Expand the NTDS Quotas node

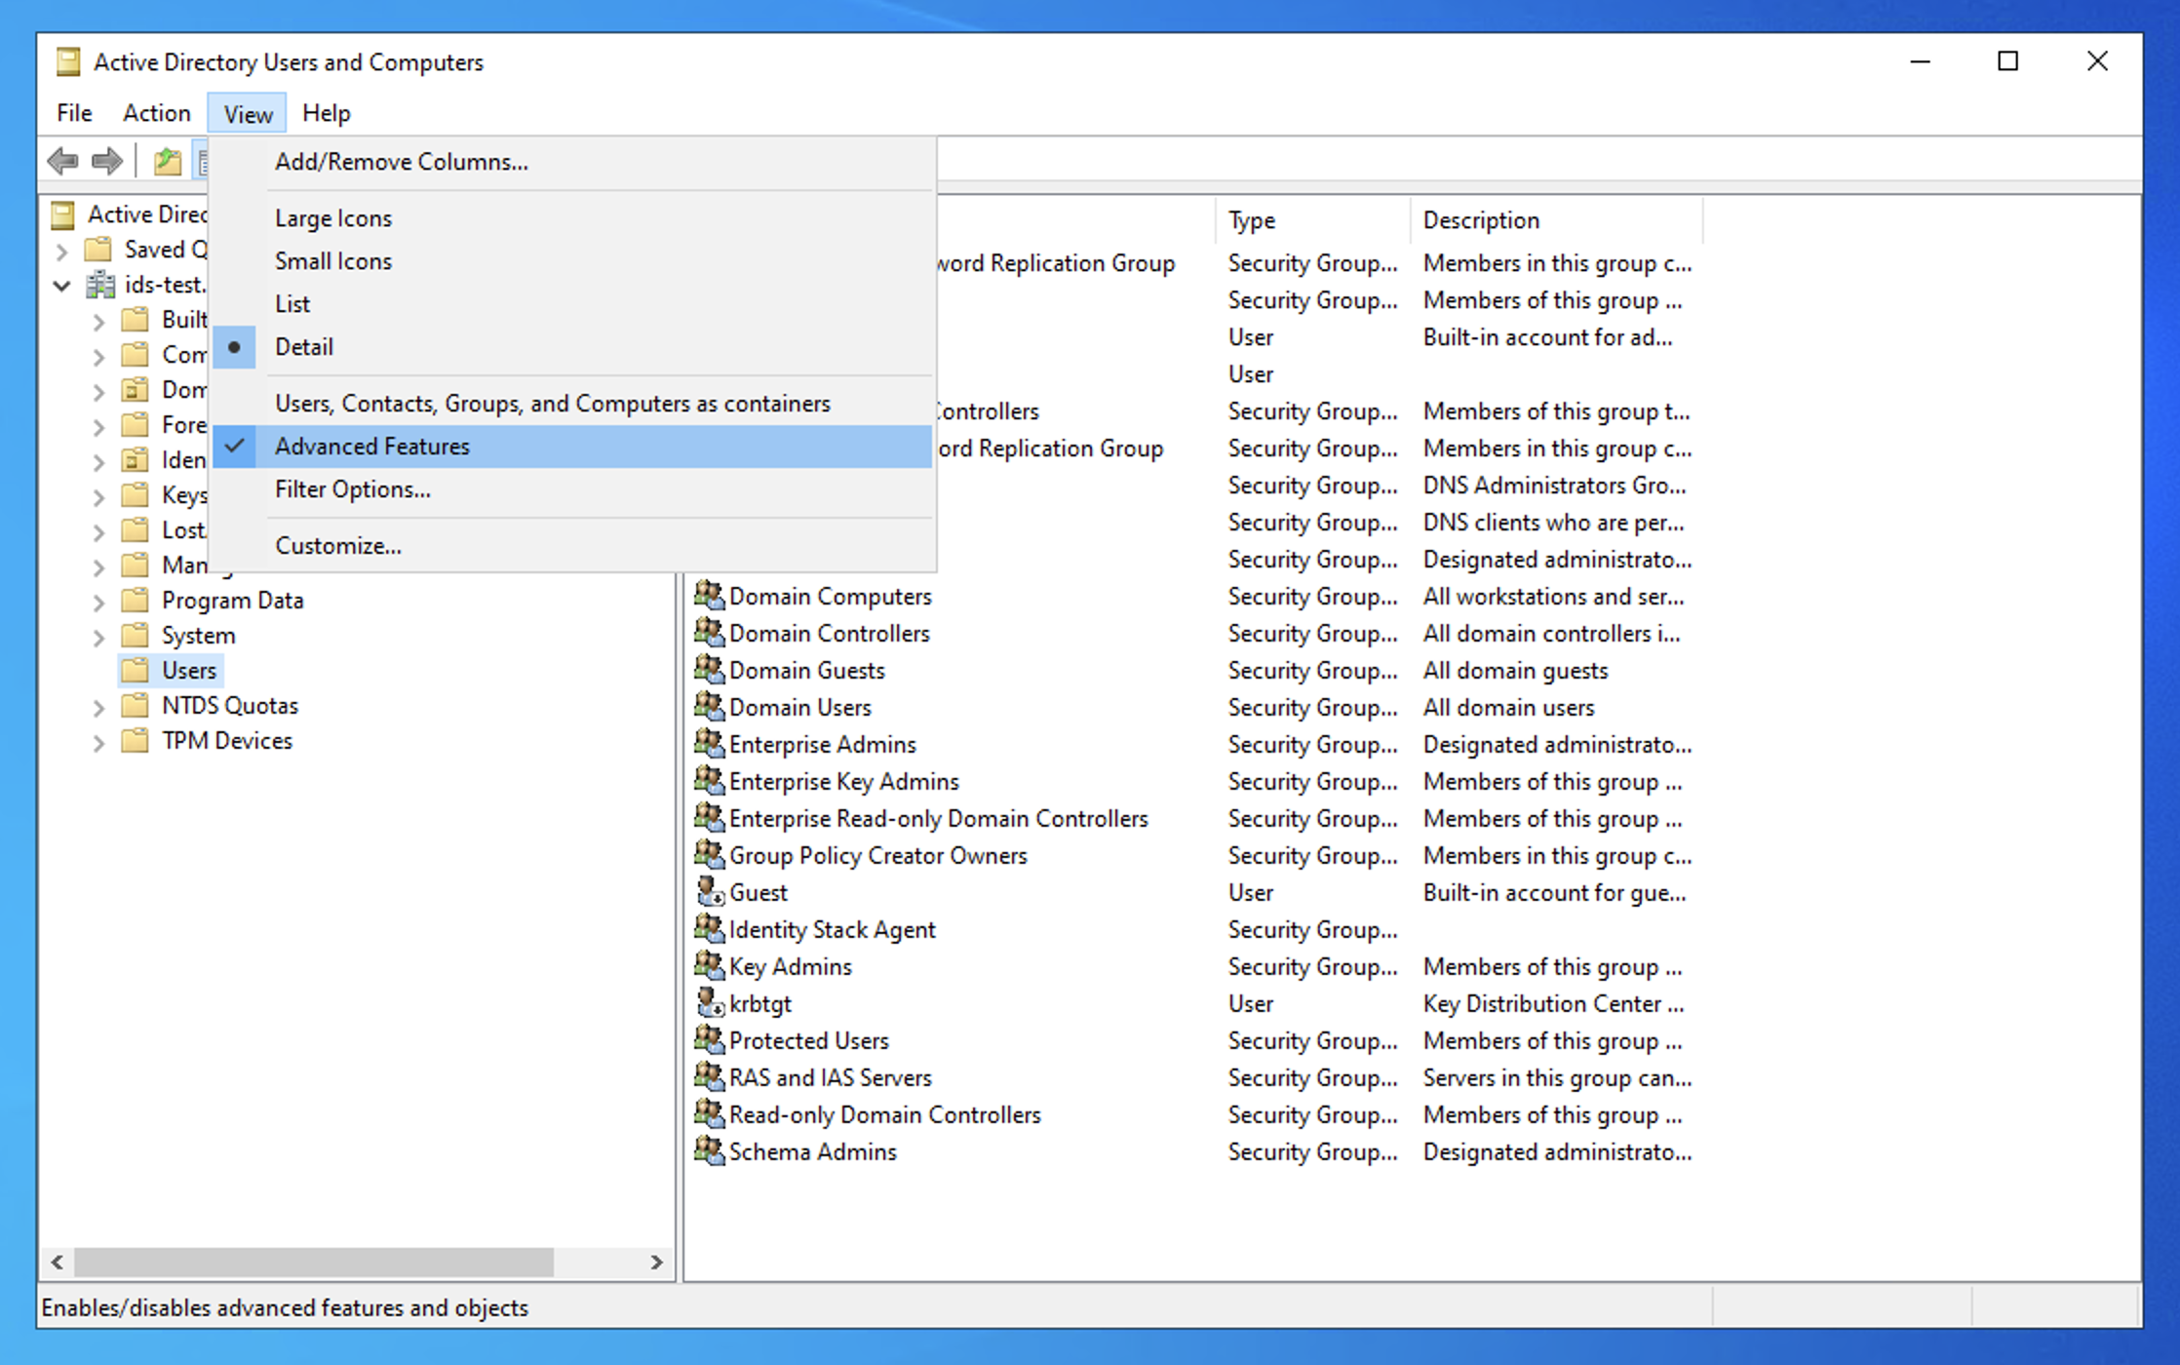coord(98,707)
